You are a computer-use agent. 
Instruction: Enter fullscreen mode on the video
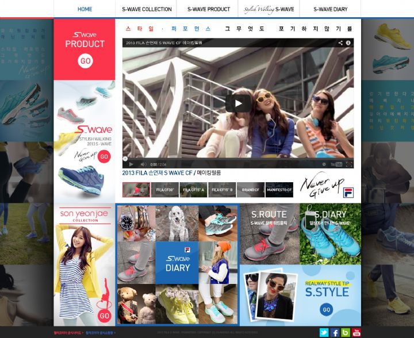coord(349,164)
